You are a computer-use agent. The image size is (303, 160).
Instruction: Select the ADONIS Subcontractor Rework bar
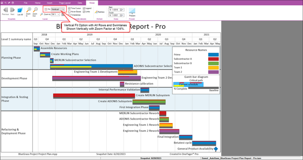click(x=164, y=120)
